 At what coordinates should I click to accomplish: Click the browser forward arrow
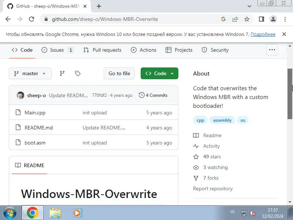pyautogui.click(x=20, y=19)
